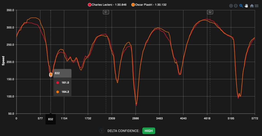Click the 50.0 y-axis label
The image size is (262, 136).
[x=11, y=114]
